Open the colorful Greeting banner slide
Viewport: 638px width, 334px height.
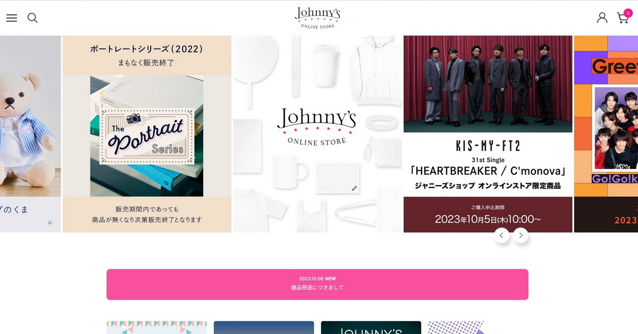(x=606, y=133)
